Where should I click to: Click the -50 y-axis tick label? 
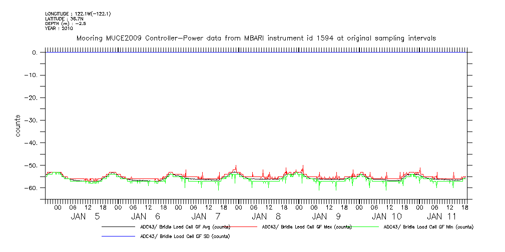pyautogui.click(x=35, y=165)
